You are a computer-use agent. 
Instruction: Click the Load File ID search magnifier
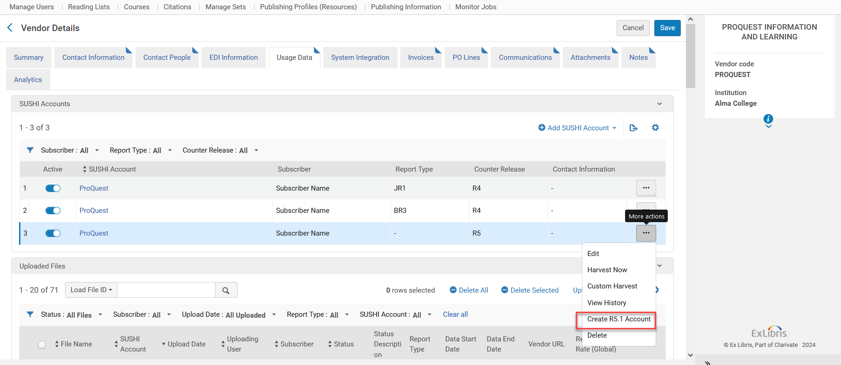click(226, 290)
